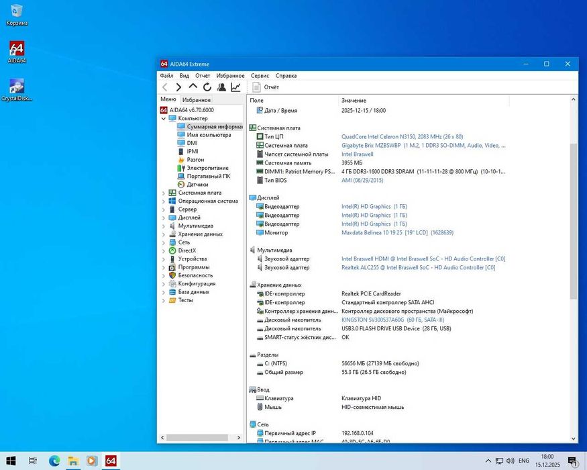The width and height of the screenshot is (587, 470).
Task: Open the QuadCore Intel Celeron N3150 link
Action: point(402,137)
